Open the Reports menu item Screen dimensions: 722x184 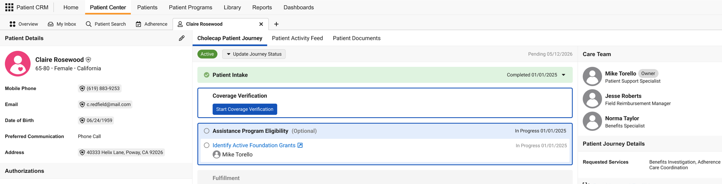[262, 7]
